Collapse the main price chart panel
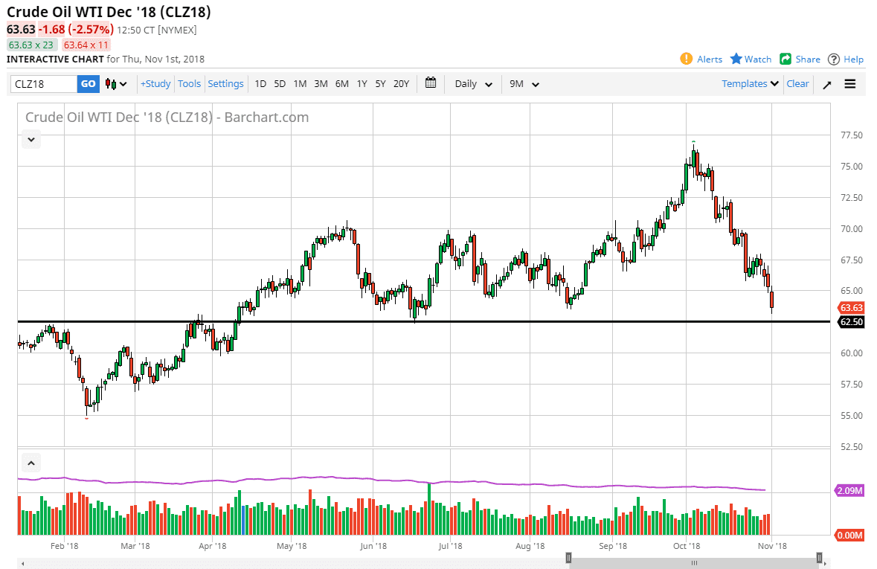Screen dimensions: 877x569 [30, 139]
